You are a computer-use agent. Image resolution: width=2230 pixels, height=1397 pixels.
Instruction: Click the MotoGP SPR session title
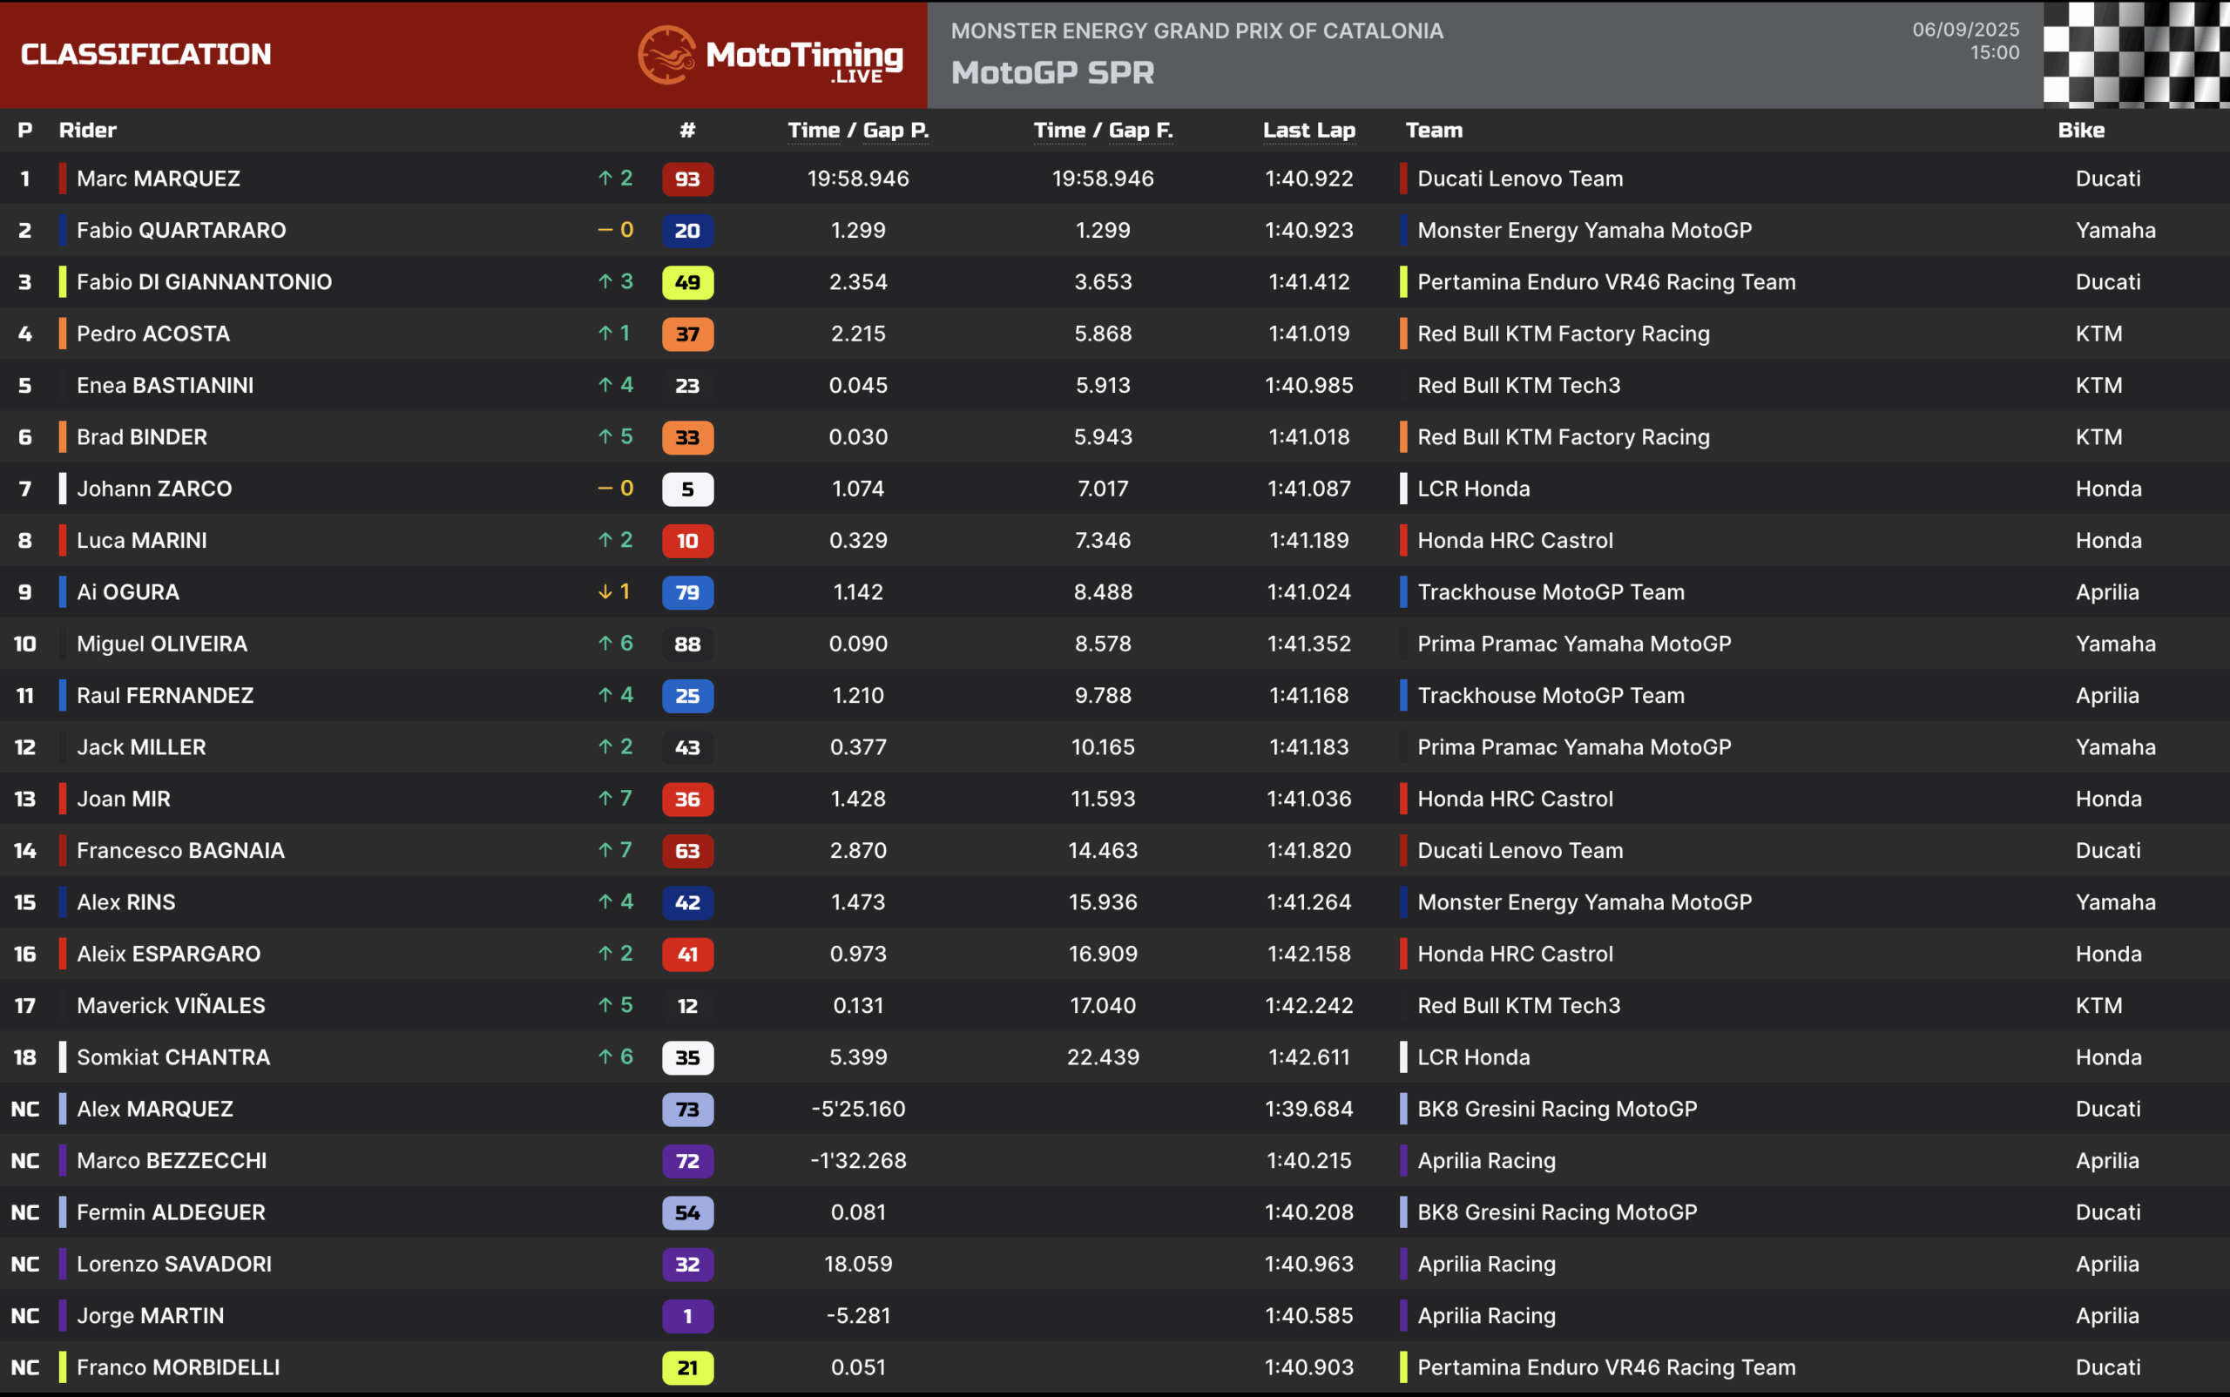click(x=1052, y=73)
